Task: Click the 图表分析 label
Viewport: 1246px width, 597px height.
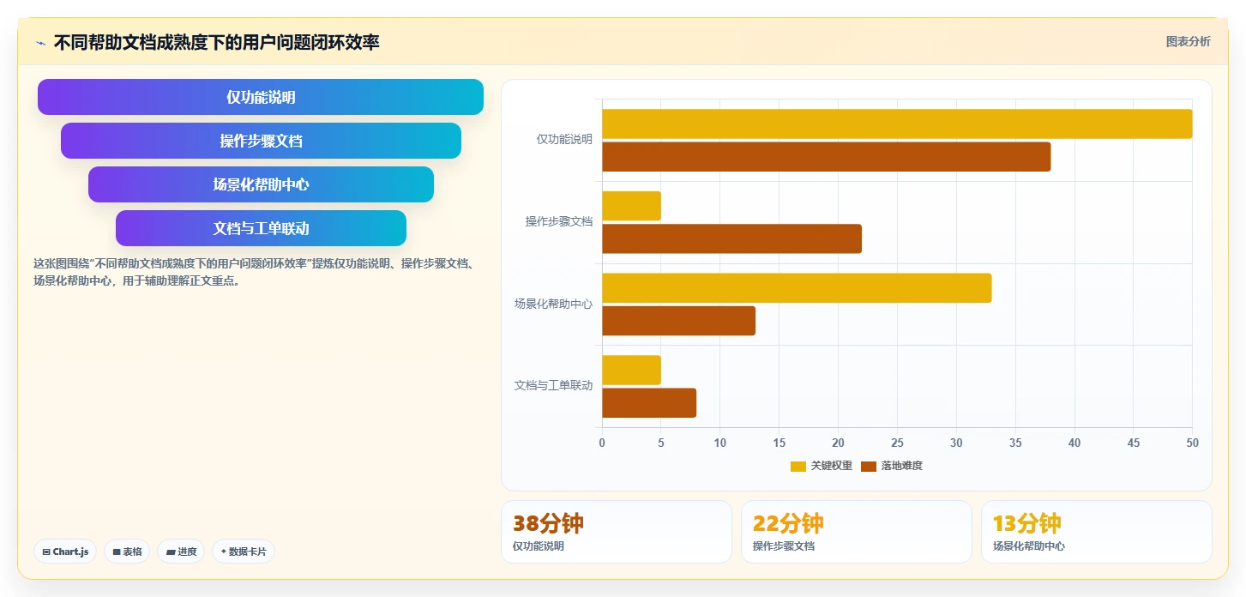Action: pos(1188,41)
